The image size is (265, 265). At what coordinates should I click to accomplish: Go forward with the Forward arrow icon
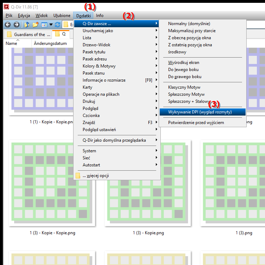click(16, 25)
